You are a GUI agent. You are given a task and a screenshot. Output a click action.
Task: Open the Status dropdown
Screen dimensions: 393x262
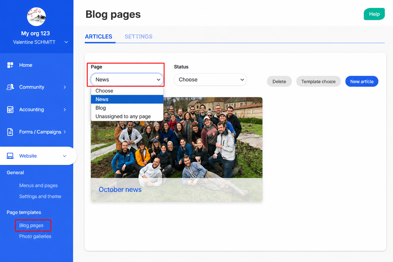point(210,80)
